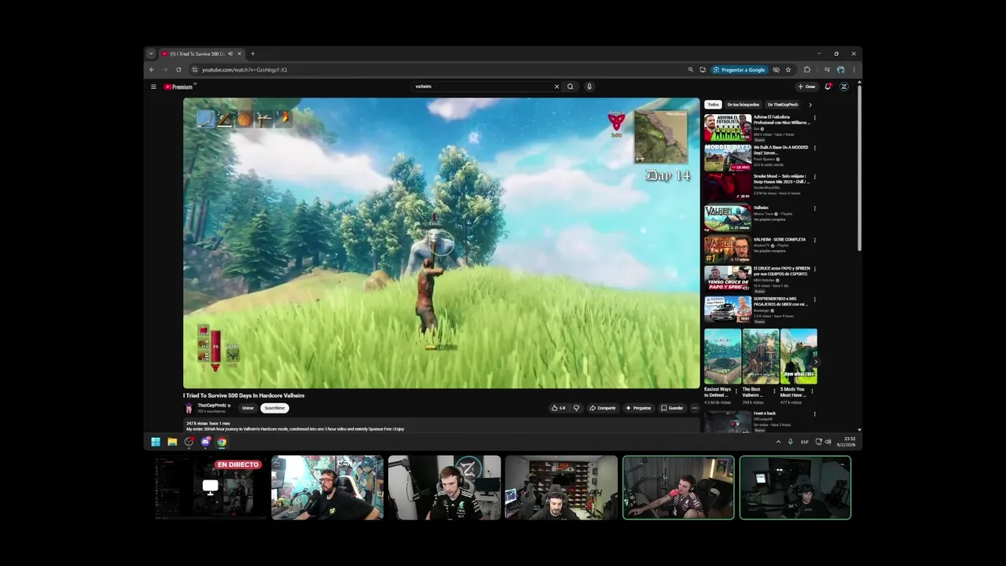Open Smoke Mood Deep House Mix video

click(728, 188)
